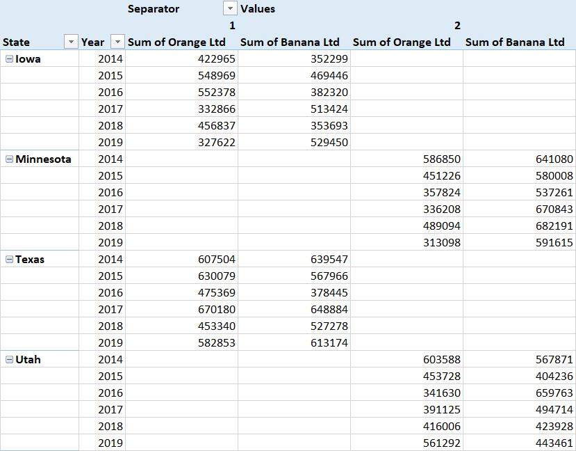This screenshot has height=451, width=576.
Task: Click cell with value 513424
Action: [x=294, y=109]
